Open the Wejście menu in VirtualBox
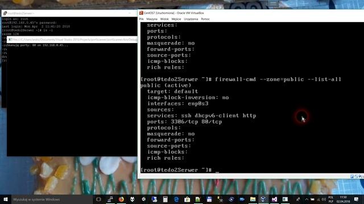Viewport: 364px width, 204px height. tap(176, 19)
